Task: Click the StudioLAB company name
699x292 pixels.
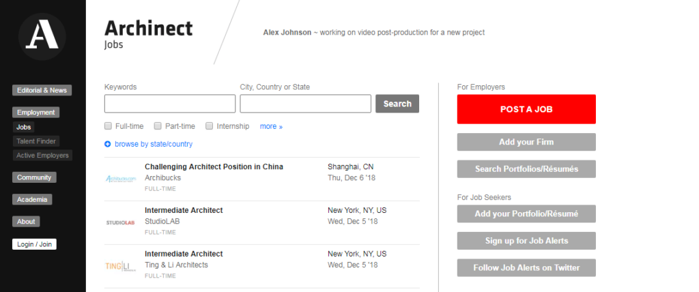Action: (162, 221)
